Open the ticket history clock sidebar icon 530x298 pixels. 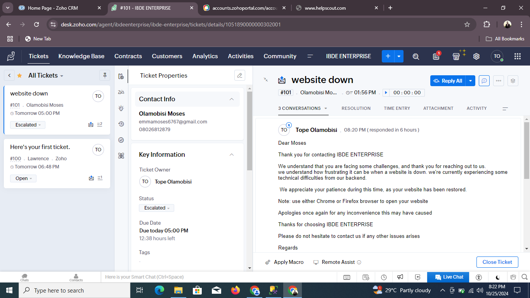point(121,124)
